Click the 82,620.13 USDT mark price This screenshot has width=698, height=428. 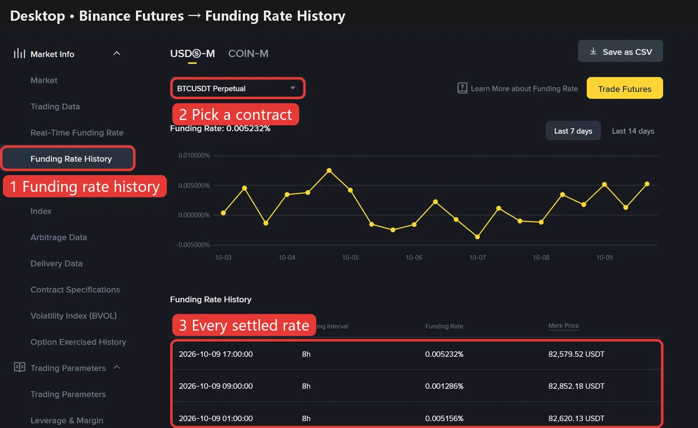(x=576, y=418)
